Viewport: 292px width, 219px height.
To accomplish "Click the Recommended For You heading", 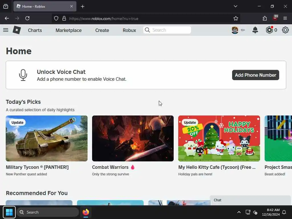I will [x=37, y=193].
